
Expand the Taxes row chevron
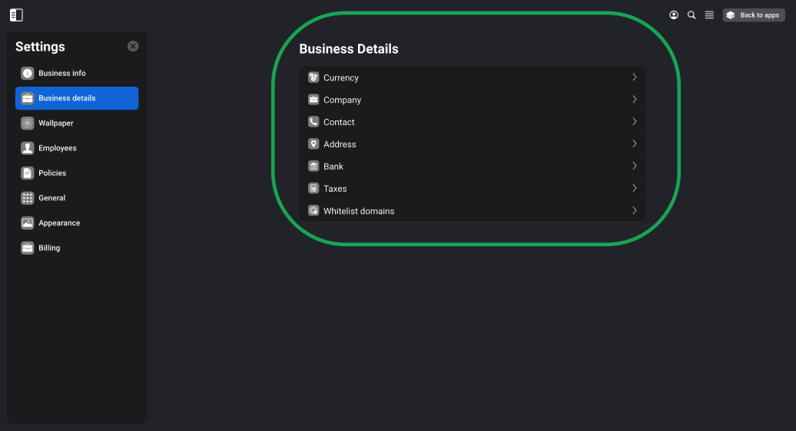[x=635, y=188]
